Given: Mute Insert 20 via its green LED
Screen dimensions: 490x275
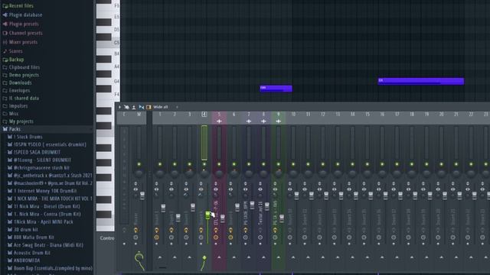Looking at the screenshot, I should point(441,164).
